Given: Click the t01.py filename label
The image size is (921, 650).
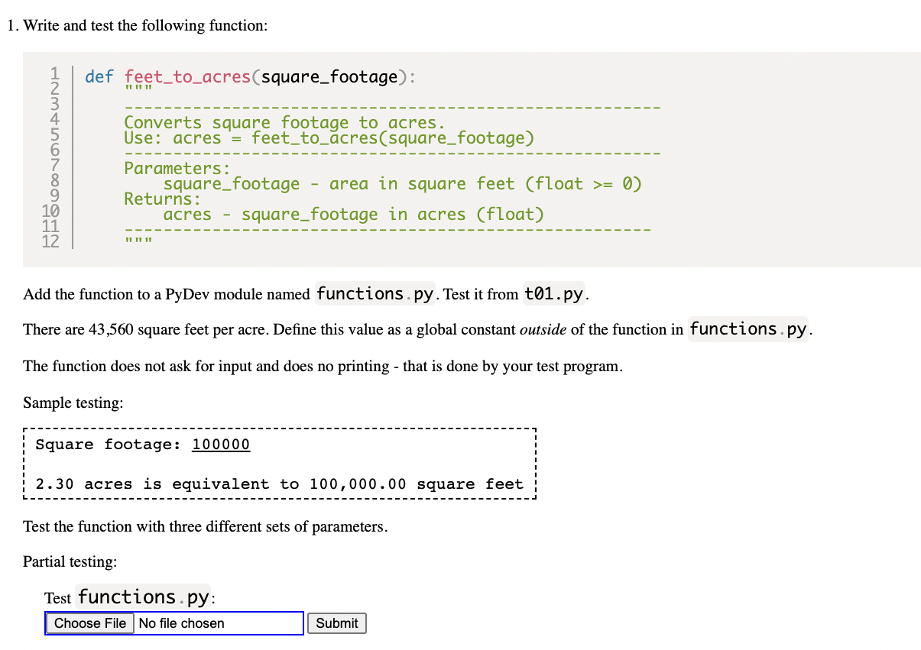Looking at the screenshot, I should (553, 293).
